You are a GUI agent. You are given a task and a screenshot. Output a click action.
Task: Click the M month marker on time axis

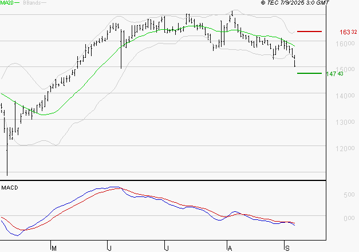(x=54, y=248)
